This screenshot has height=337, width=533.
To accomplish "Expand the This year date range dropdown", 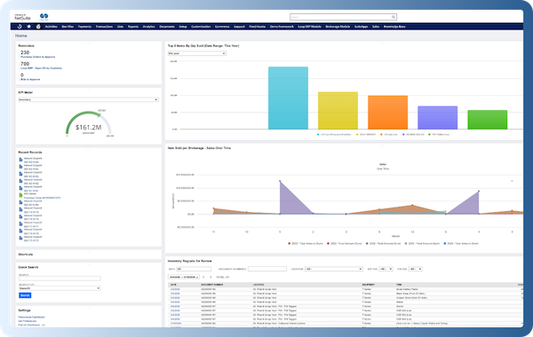I will pos(197,53).
